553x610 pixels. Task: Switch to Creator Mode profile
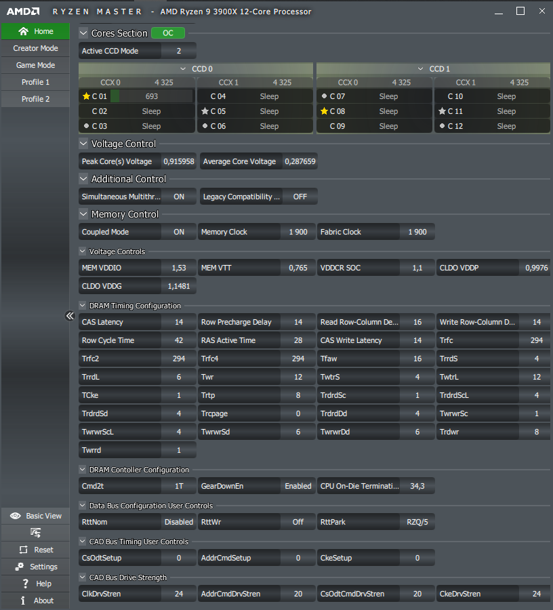[x=35, y=48]
